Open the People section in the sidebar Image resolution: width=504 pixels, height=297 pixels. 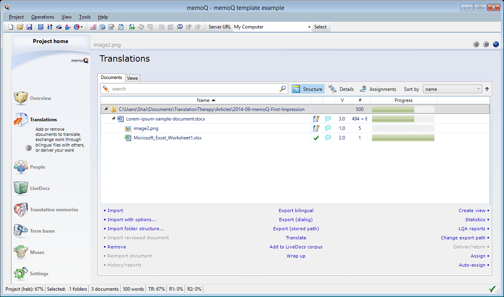[x=30, y=167]
